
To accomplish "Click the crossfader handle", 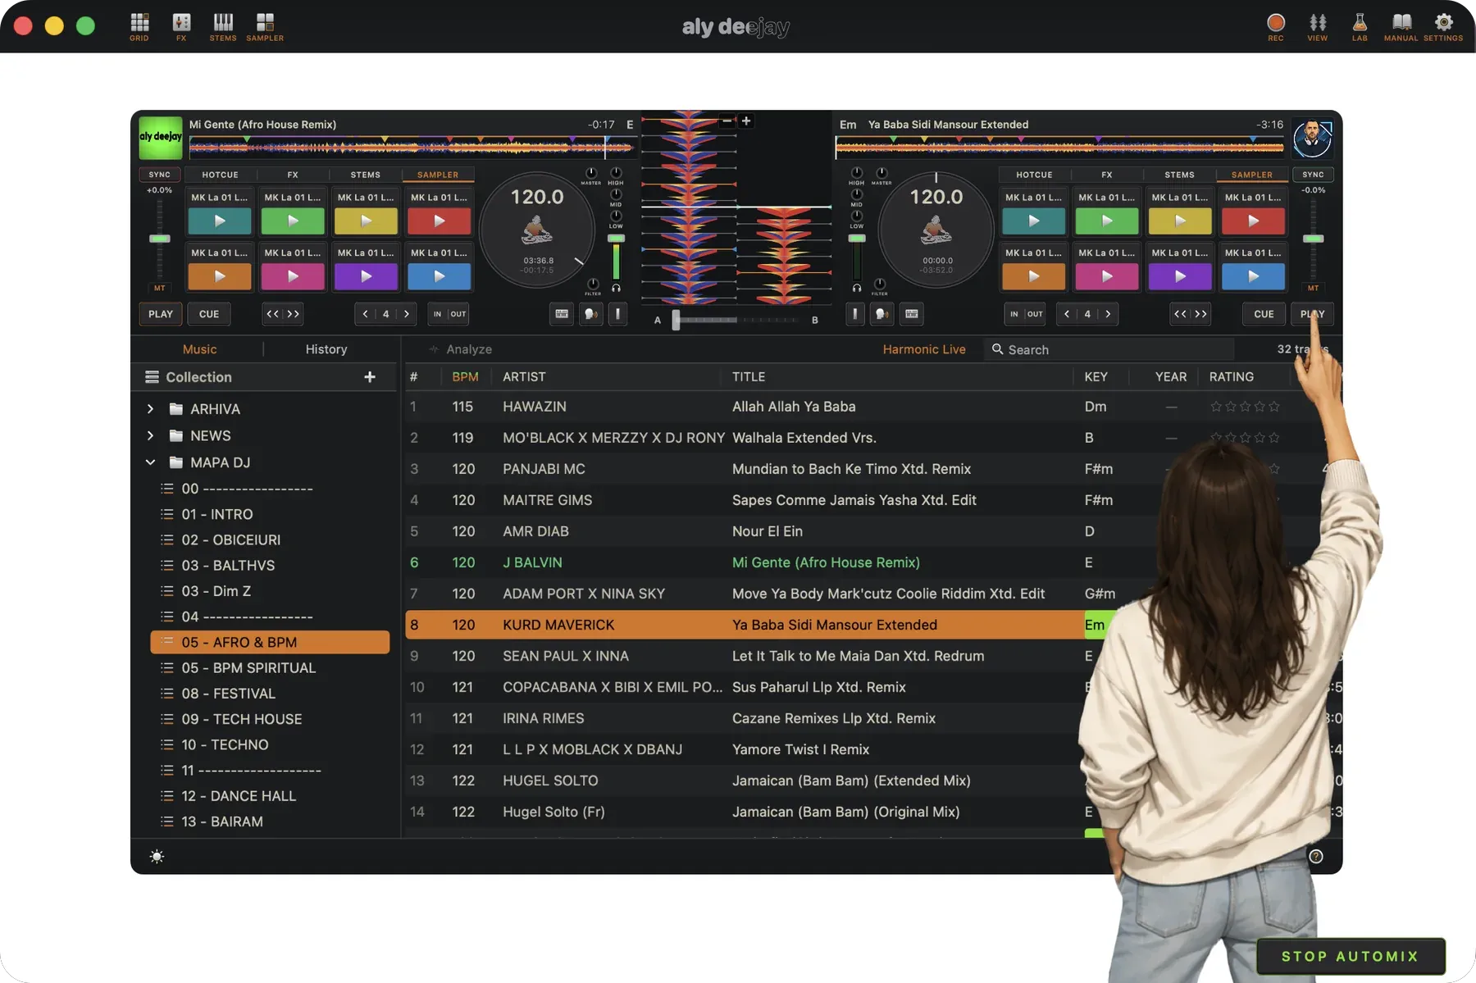I will (x=676, y=320).
